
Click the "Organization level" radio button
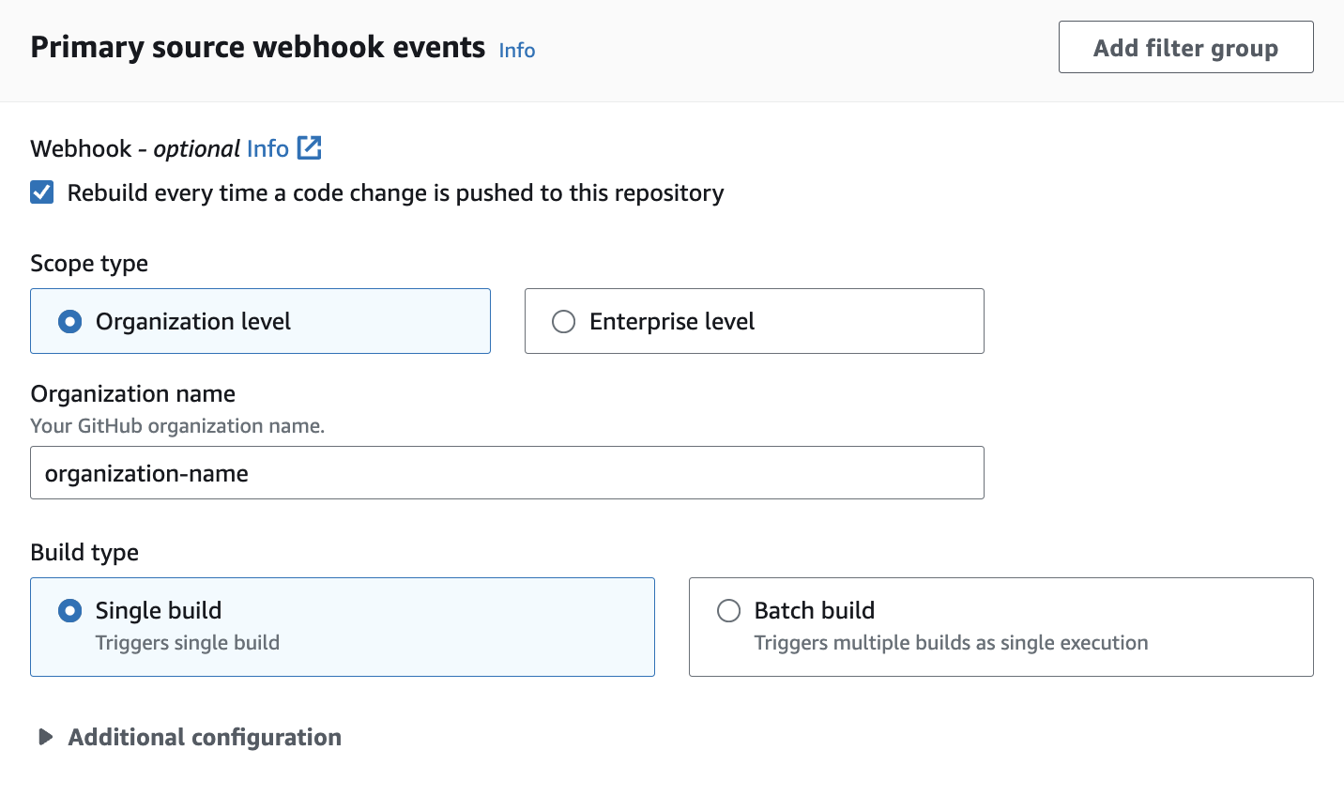[69, 321]
